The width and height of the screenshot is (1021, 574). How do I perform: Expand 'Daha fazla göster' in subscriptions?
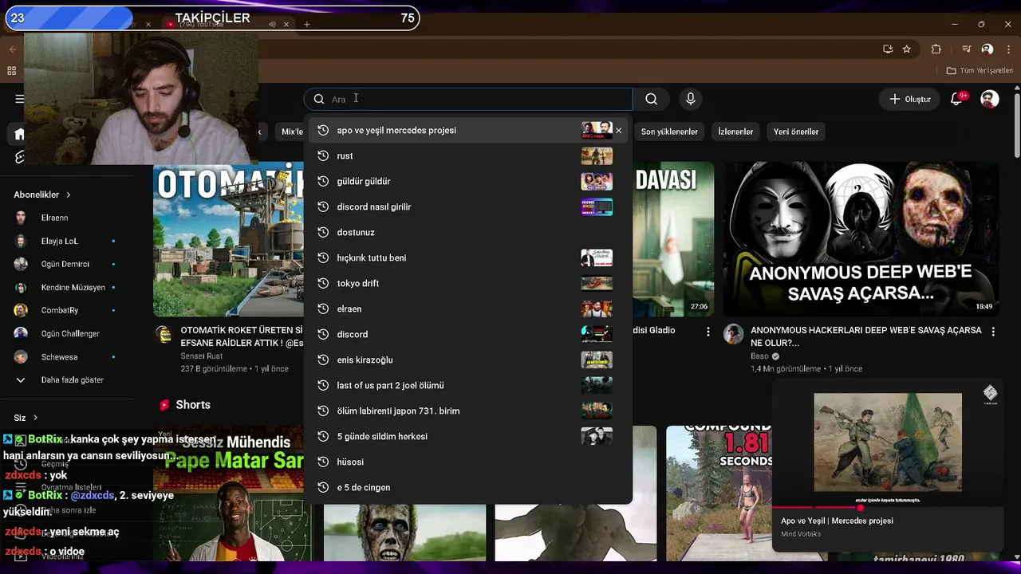(67, 380)
